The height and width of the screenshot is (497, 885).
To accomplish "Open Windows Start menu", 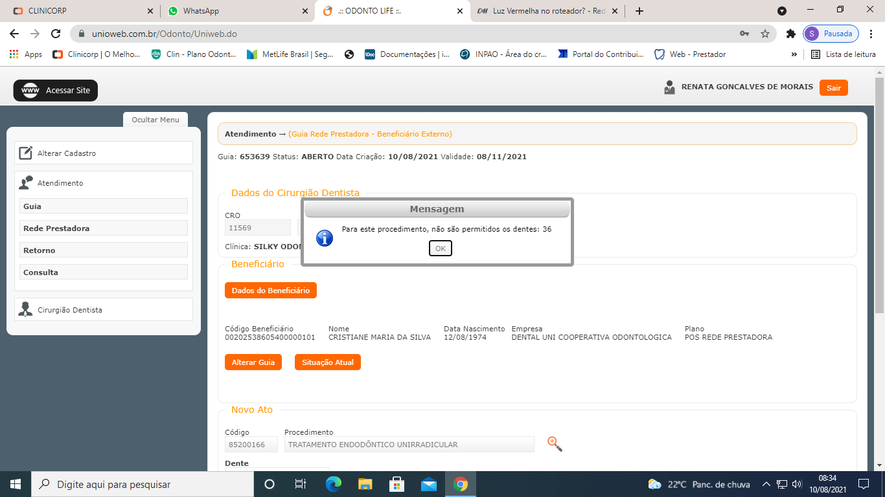I will point(16,484).
